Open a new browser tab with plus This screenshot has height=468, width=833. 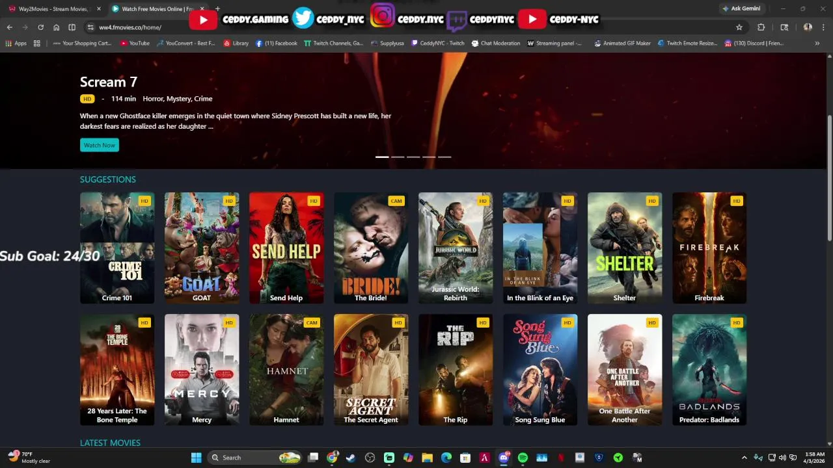(217, 9)
